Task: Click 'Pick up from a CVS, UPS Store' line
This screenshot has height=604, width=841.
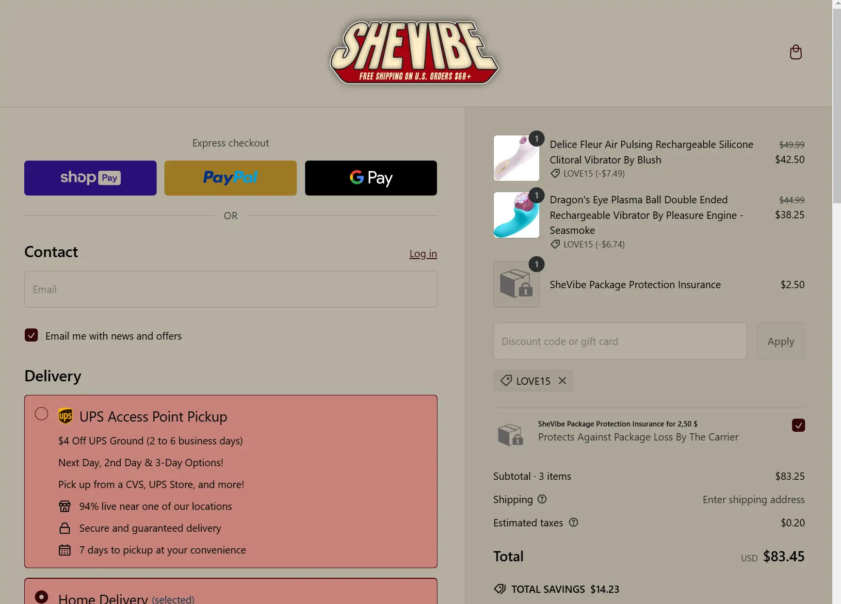Action: tap(151, 484)
